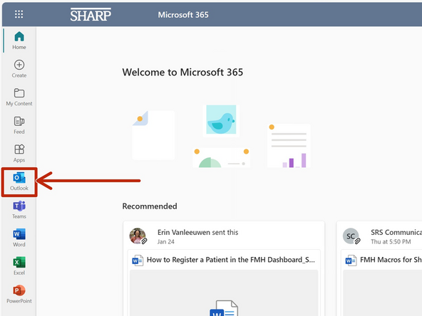Click Erin Vanleeuwen's profile picture
422x316 pixels.
(x=138, y=236)
